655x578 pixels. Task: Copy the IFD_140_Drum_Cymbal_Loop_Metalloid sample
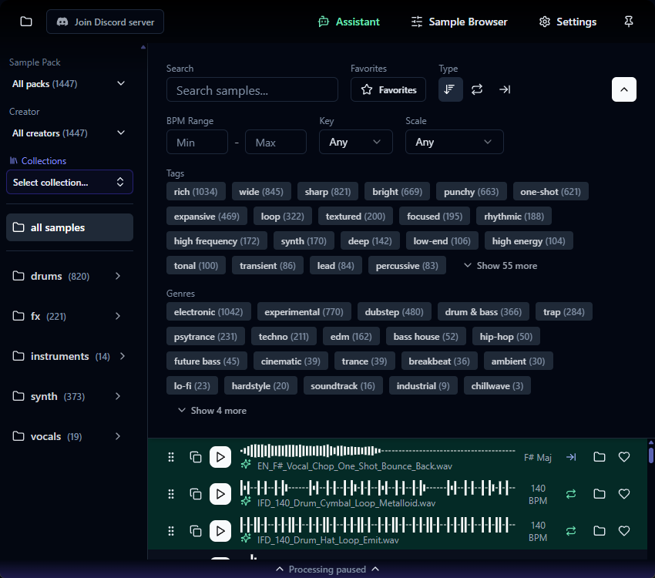[196, 494]
